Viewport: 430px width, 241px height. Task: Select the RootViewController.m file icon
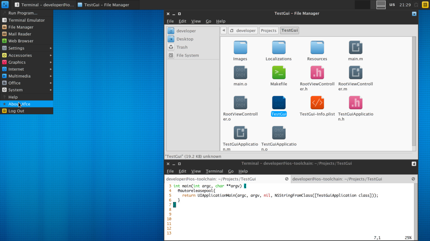pos(355,73)
